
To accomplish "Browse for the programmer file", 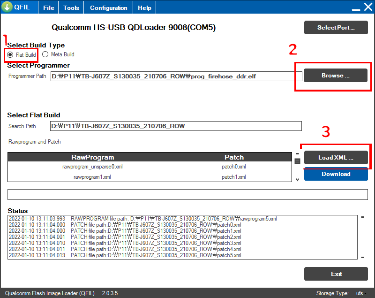I will pyautogui.click(x=335, y=76).
